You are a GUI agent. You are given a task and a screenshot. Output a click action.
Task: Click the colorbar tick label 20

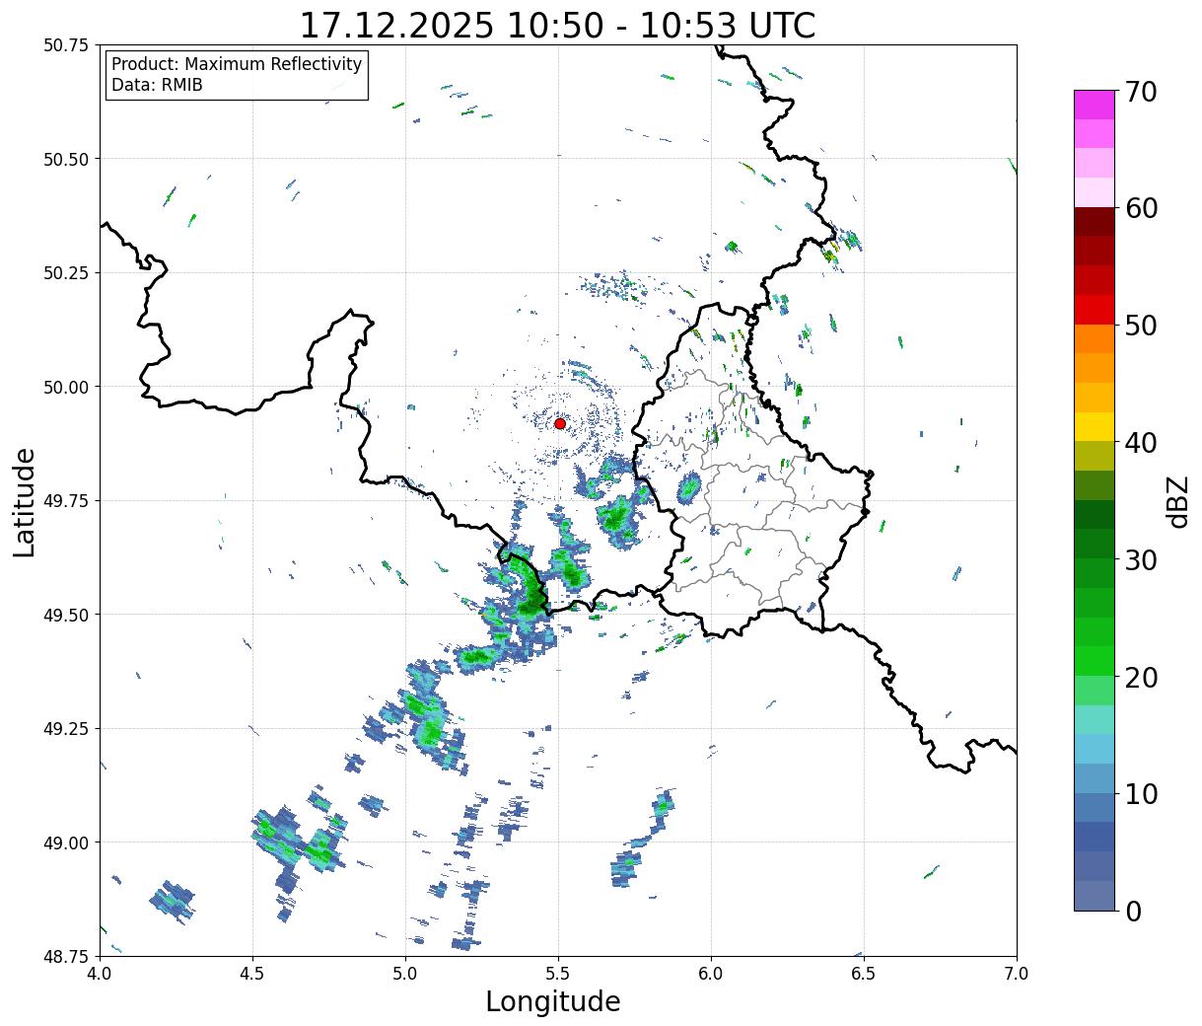1142,677
